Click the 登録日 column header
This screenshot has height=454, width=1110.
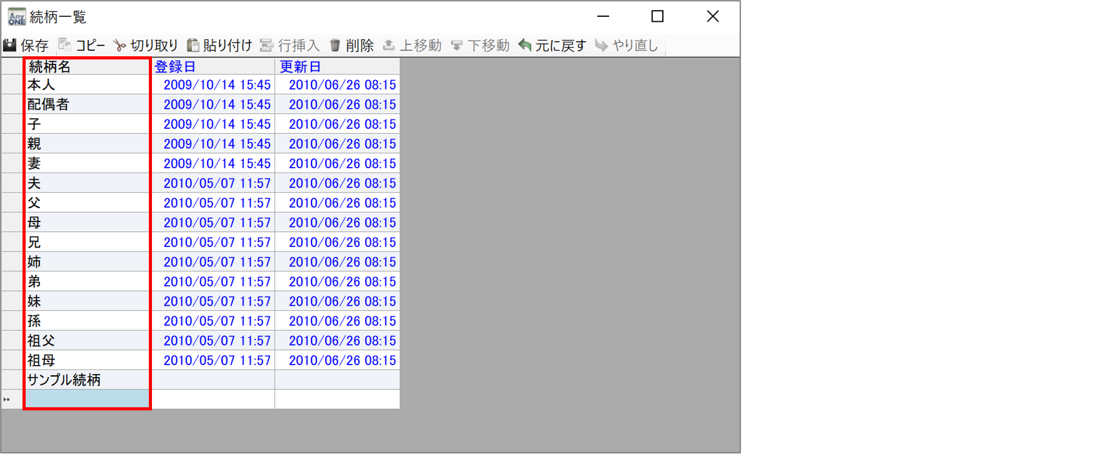point(213,66)
